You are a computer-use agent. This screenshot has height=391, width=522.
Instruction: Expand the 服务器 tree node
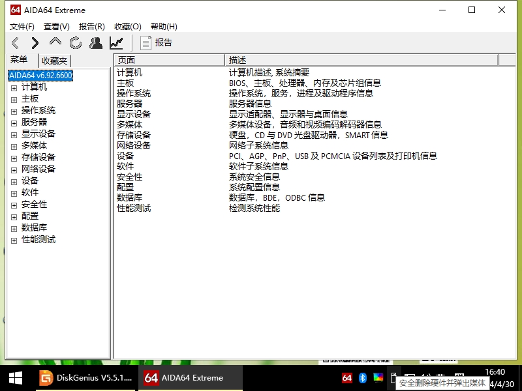14,123
